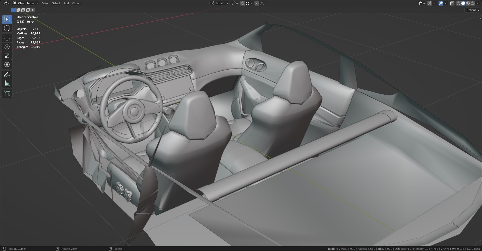Choose Intersect Selection mode icon
Screen dimensions: 482x251
pos(33,10)
